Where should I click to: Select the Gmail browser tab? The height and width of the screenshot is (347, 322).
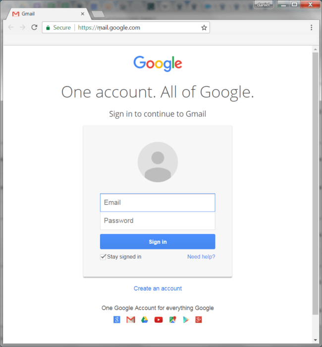47,14
